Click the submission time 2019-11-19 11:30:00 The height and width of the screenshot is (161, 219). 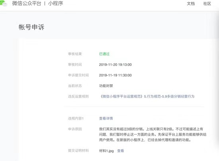(x=115, y=75)
